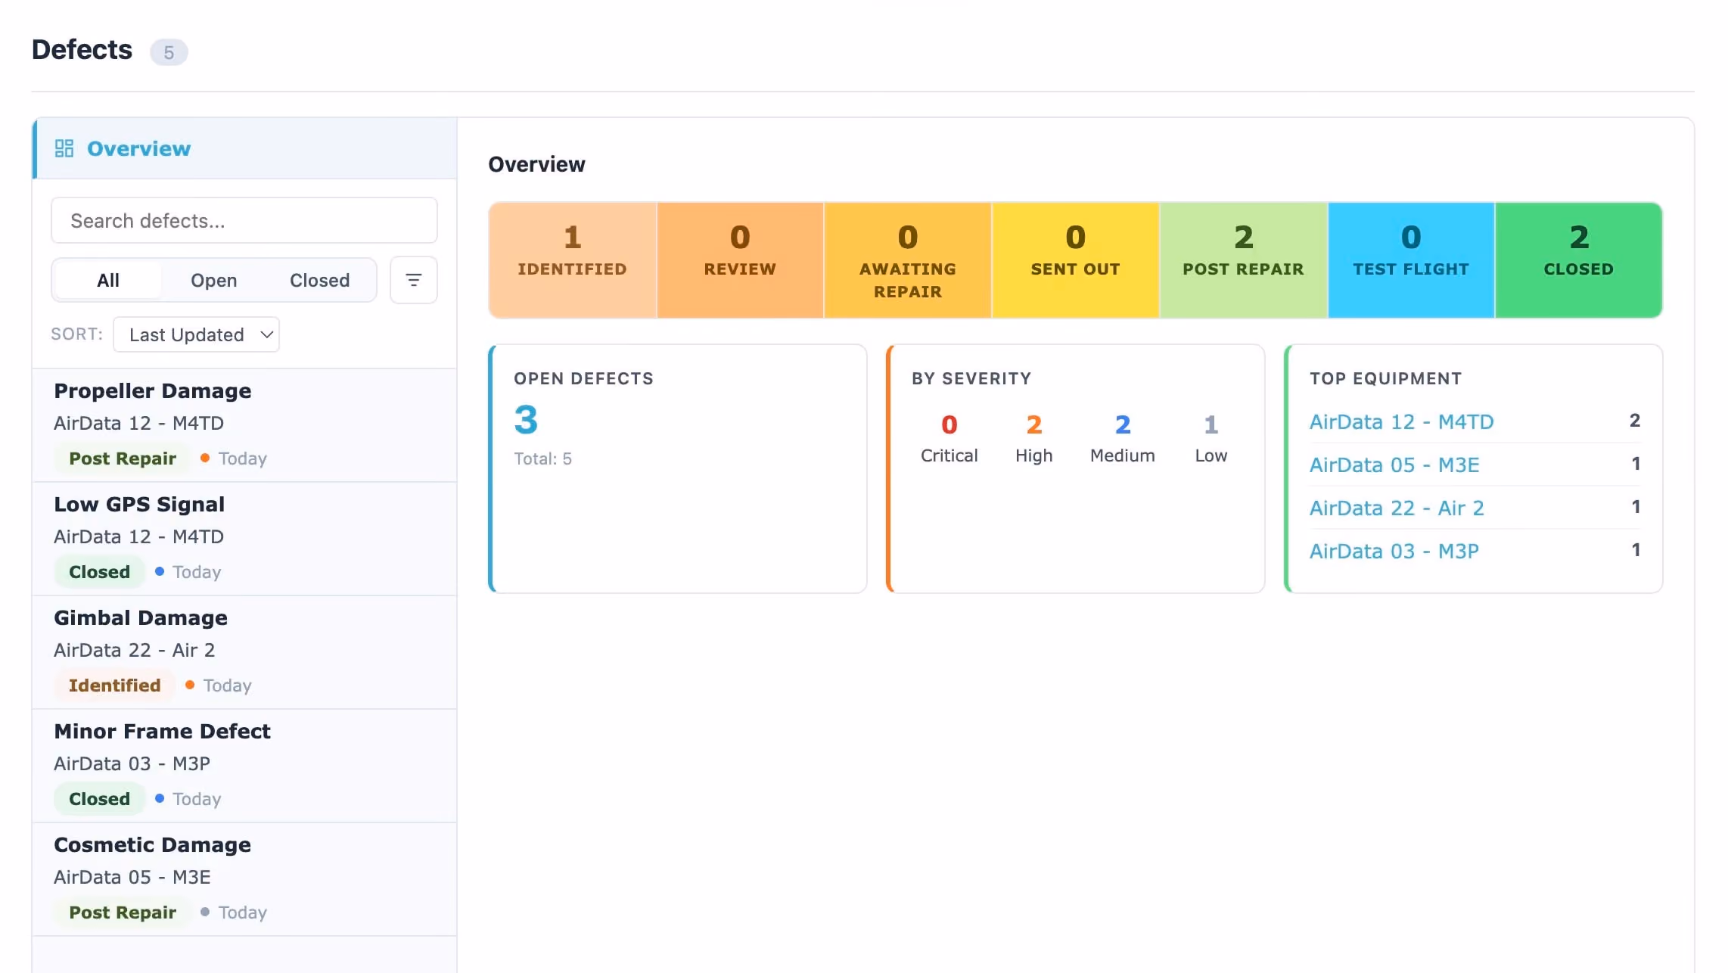Open the Last Updated sort dropdown

pyautogui.click(x=196, y=334)
